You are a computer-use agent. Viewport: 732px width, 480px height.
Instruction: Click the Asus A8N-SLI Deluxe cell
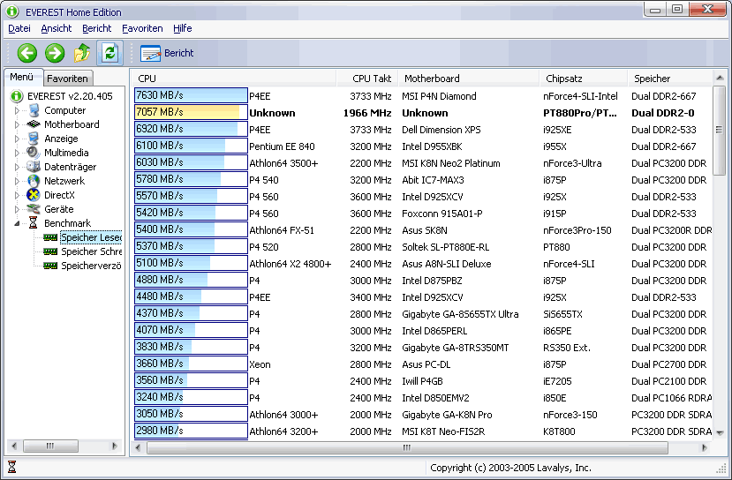click(446, 264)
